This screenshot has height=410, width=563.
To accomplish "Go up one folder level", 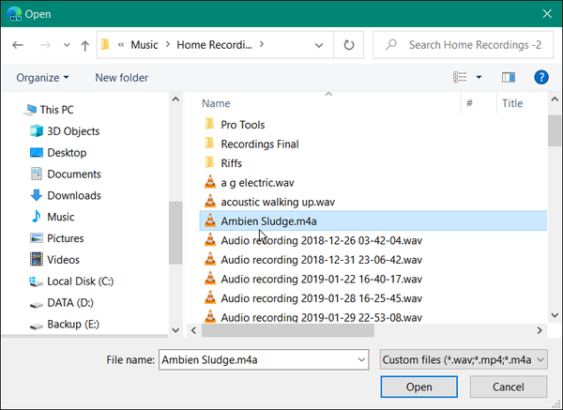I will [84, 45].
